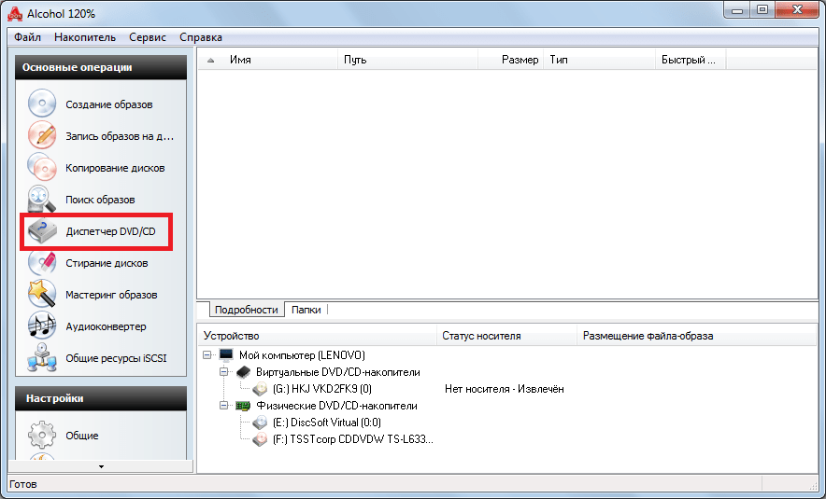The height and width of the screenshot is (499, 826).
Task: Sort by the Путь column header
Action: point(407,60)
